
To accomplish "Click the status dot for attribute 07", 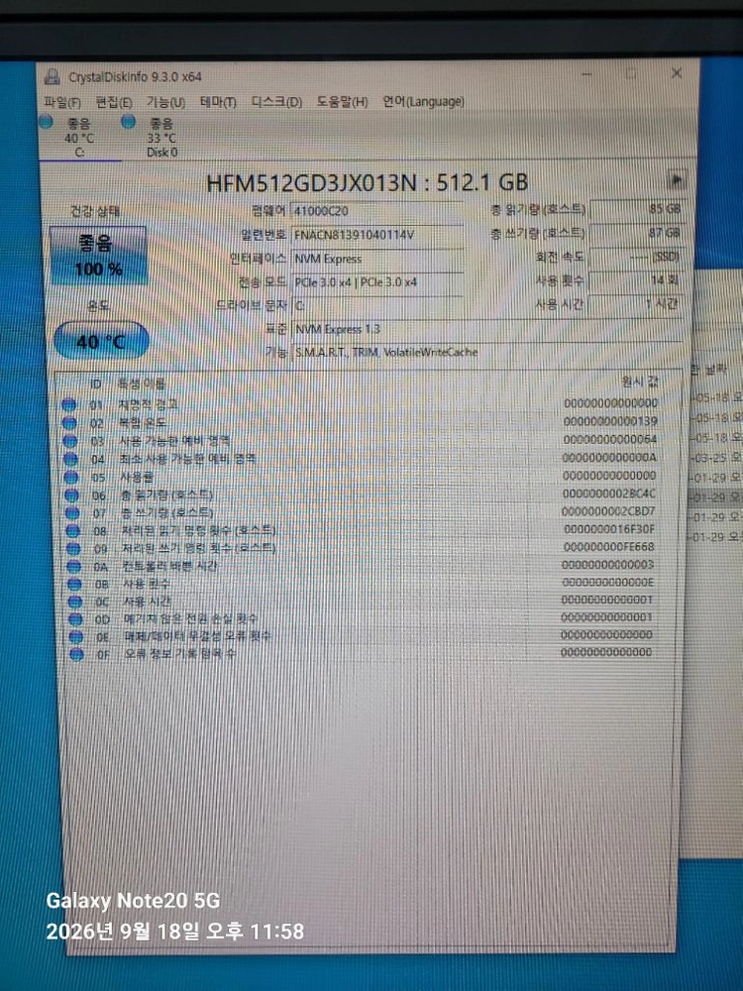I will [x=72, y=512].
